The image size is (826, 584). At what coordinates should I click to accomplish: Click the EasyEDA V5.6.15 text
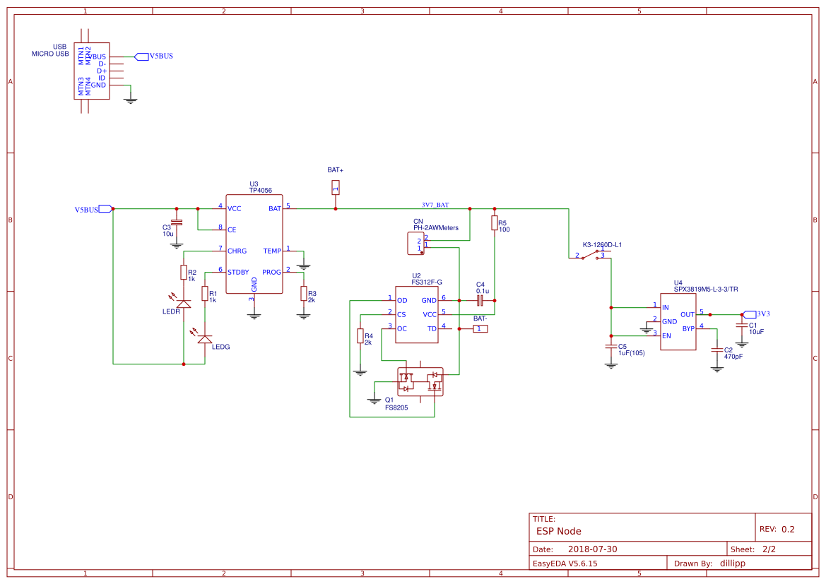pyautogui.click(x=565, y=564)
